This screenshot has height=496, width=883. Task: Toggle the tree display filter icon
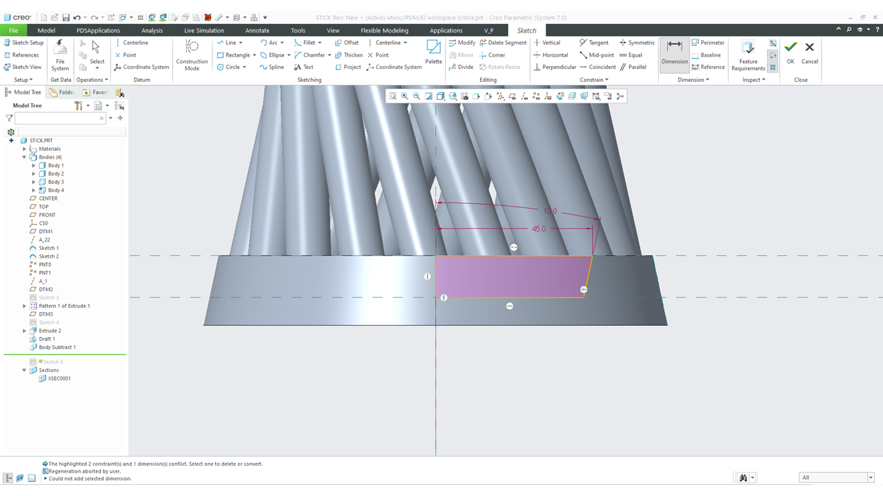pos(9,118)
